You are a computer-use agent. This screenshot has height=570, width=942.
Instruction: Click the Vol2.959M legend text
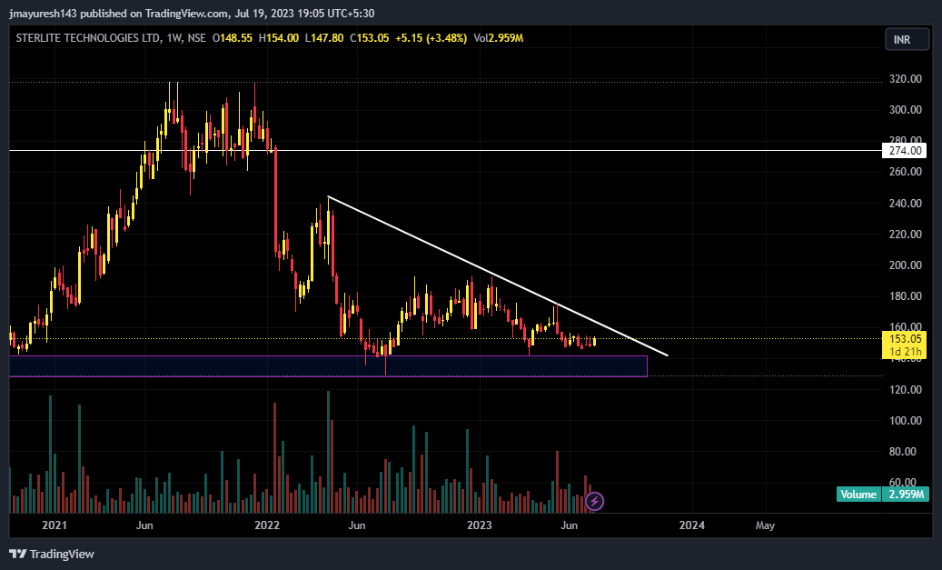tap(498, 38)
